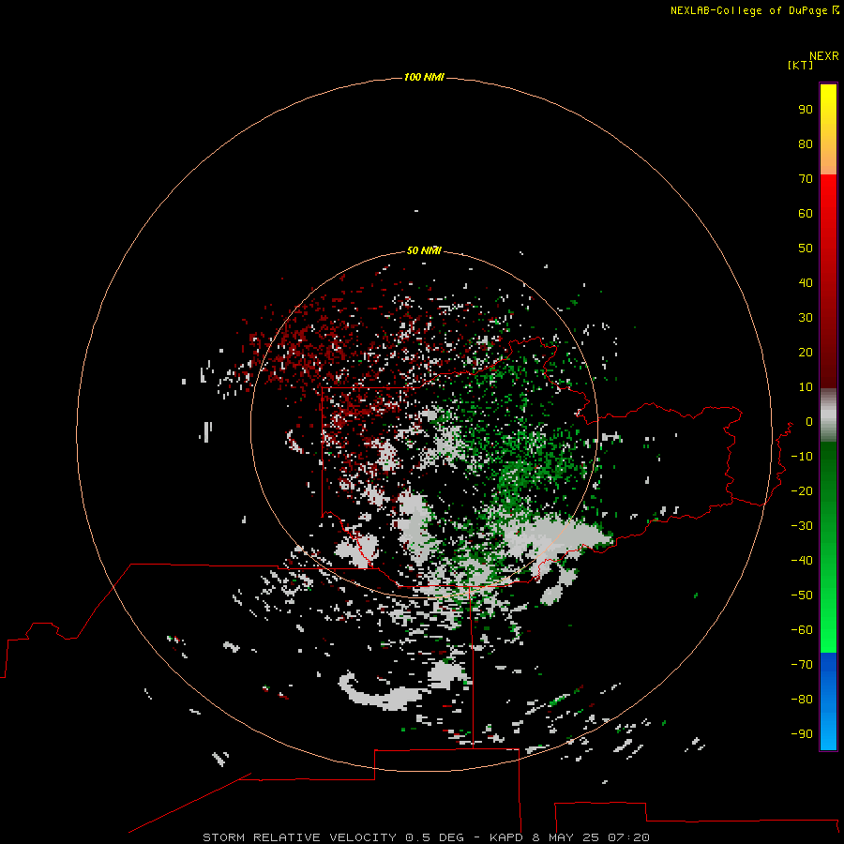Select the -40 knot scale label
844x844 pixels.
(x=802, y=561)
